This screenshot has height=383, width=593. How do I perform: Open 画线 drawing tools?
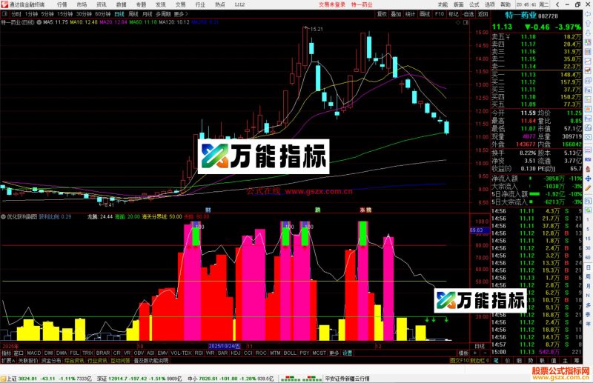click(x=425, y=14)
